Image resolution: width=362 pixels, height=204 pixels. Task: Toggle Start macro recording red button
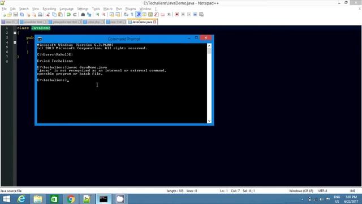pos(176,15)
